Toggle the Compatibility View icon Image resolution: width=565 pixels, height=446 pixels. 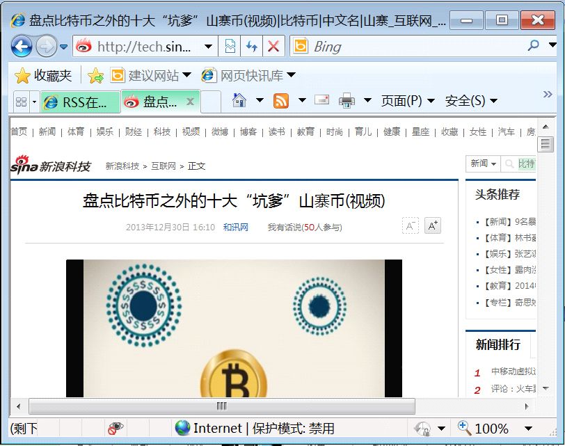coord(230,47)
